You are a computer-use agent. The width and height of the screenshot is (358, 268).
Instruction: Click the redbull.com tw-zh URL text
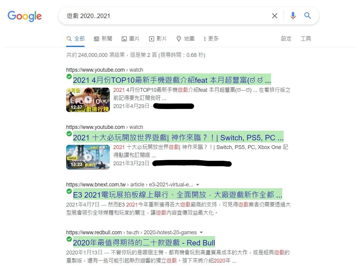(131, 232)
